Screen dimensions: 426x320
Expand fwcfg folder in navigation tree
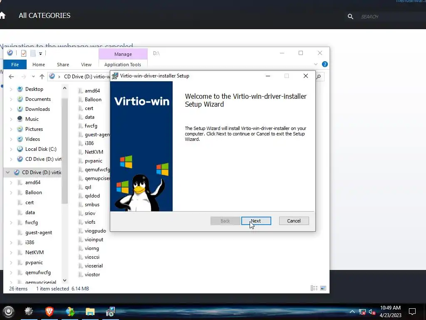[11, 222]
